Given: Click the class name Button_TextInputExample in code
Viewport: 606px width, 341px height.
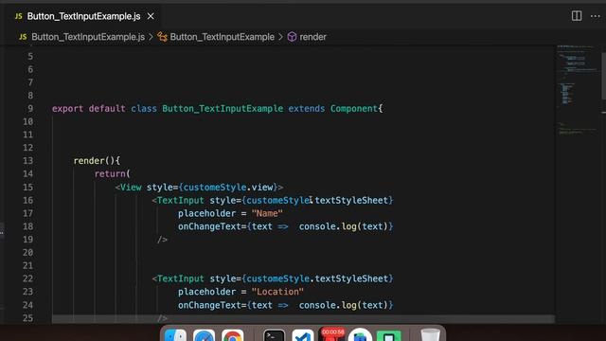Looking at the screenshot, I should (223, 109).
